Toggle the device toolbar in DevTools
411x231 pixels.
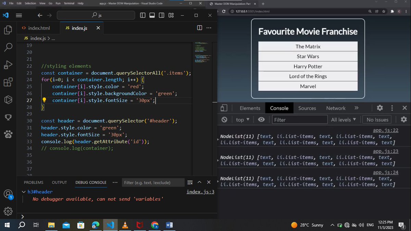224,108
